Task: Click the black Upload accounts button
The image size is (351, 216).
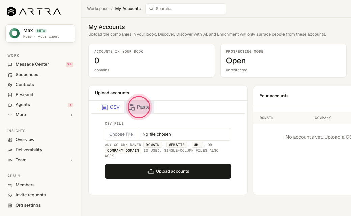Action: tap(168, 171)
